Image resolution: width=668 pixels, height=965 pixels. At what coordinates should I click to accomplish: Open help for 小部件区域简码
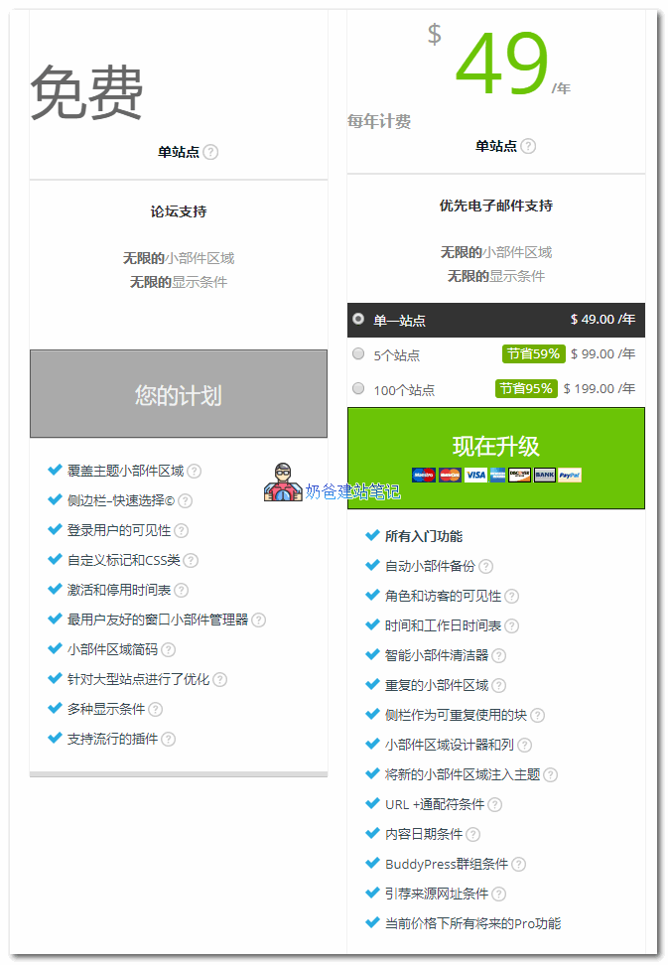click(x=168, y=650)
